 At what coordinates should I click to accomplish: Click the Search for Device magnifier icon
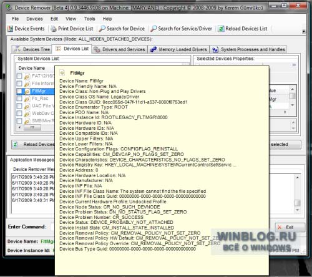[102, 29]
